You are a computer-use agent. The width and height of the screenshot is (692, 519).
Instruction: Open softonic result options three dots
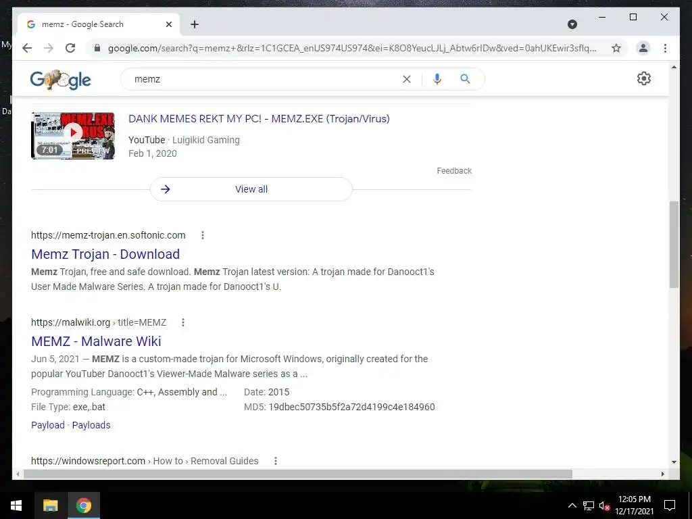click(x=203, y=235)
